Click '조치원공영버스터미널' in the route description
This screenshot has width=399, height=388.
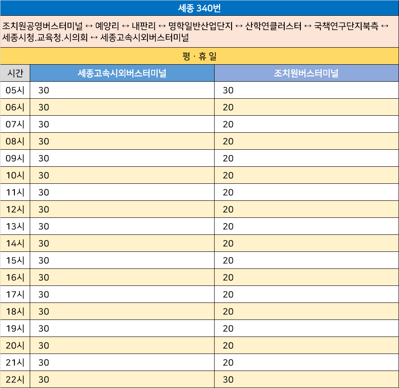[x=42, y=26]
